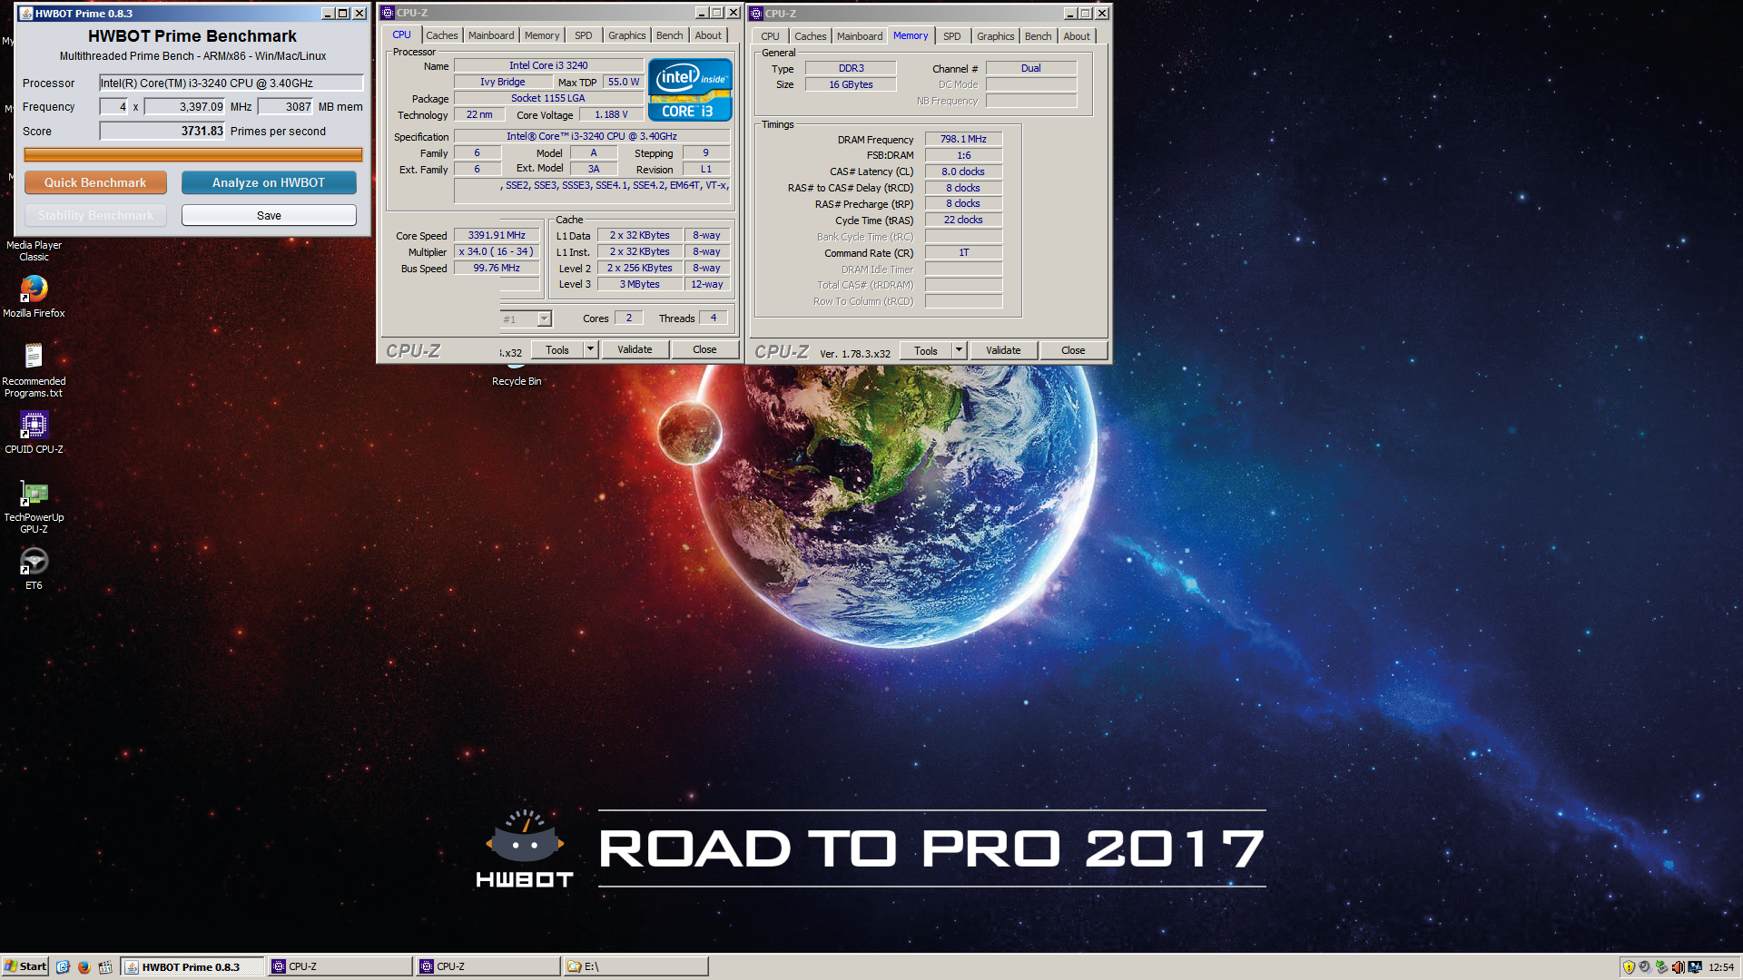
Task: Expand Tools dropdown arrow in left CPU-Z
Action: [x=590, y=349]
